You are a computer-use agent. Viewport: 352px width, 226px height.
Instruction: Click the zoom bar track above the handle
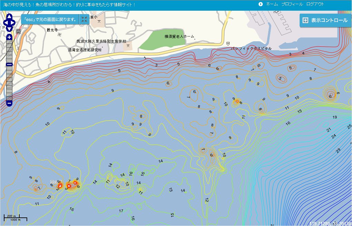point(9,52)
